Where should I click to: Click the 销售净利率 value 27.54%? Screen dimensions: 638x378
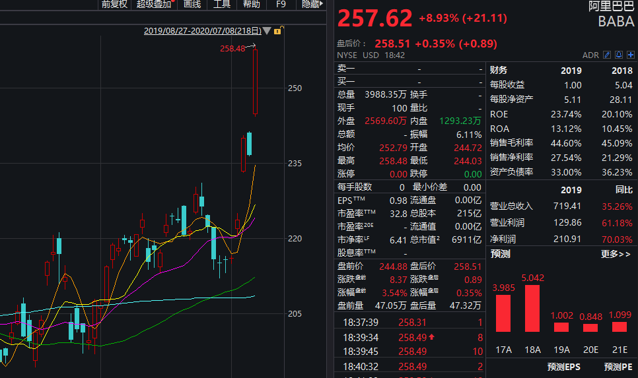click(566, 158)
